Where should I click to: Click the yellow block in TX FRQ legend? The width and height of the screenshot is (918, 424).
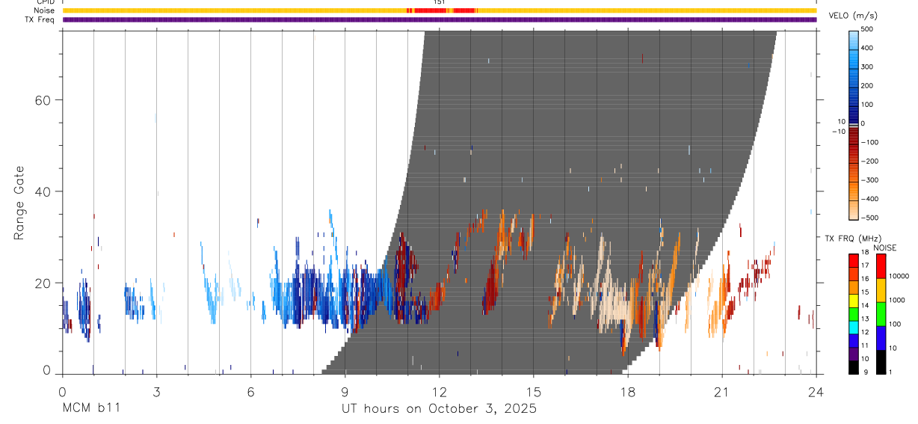click(x=854, y=301)
